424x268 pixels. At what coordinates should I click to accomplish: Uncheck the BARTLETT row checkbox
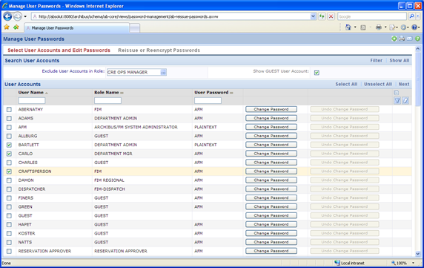click(x=9, y=145)
